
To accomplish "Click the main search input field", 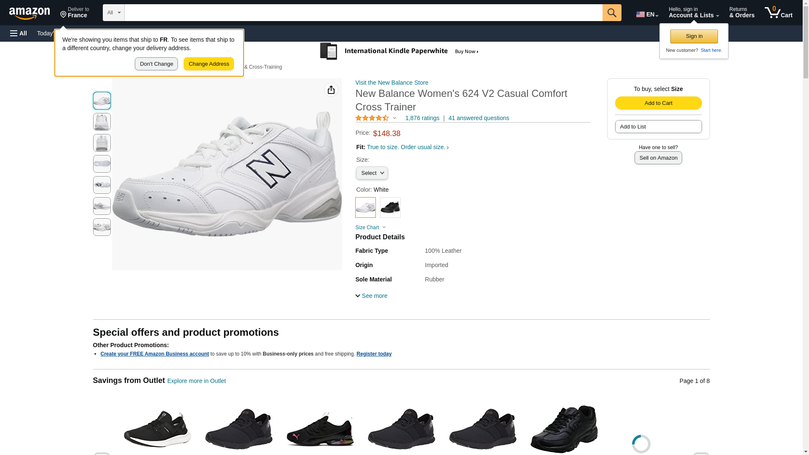I will click(363, 13).
